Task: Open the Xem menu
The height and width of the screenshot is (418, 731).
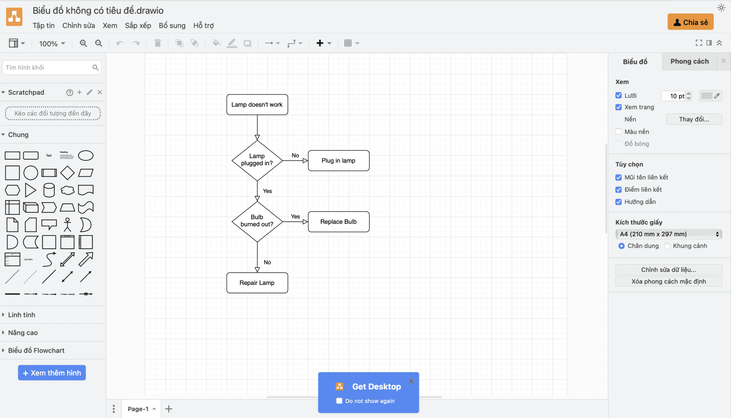Action: (110, 26)
